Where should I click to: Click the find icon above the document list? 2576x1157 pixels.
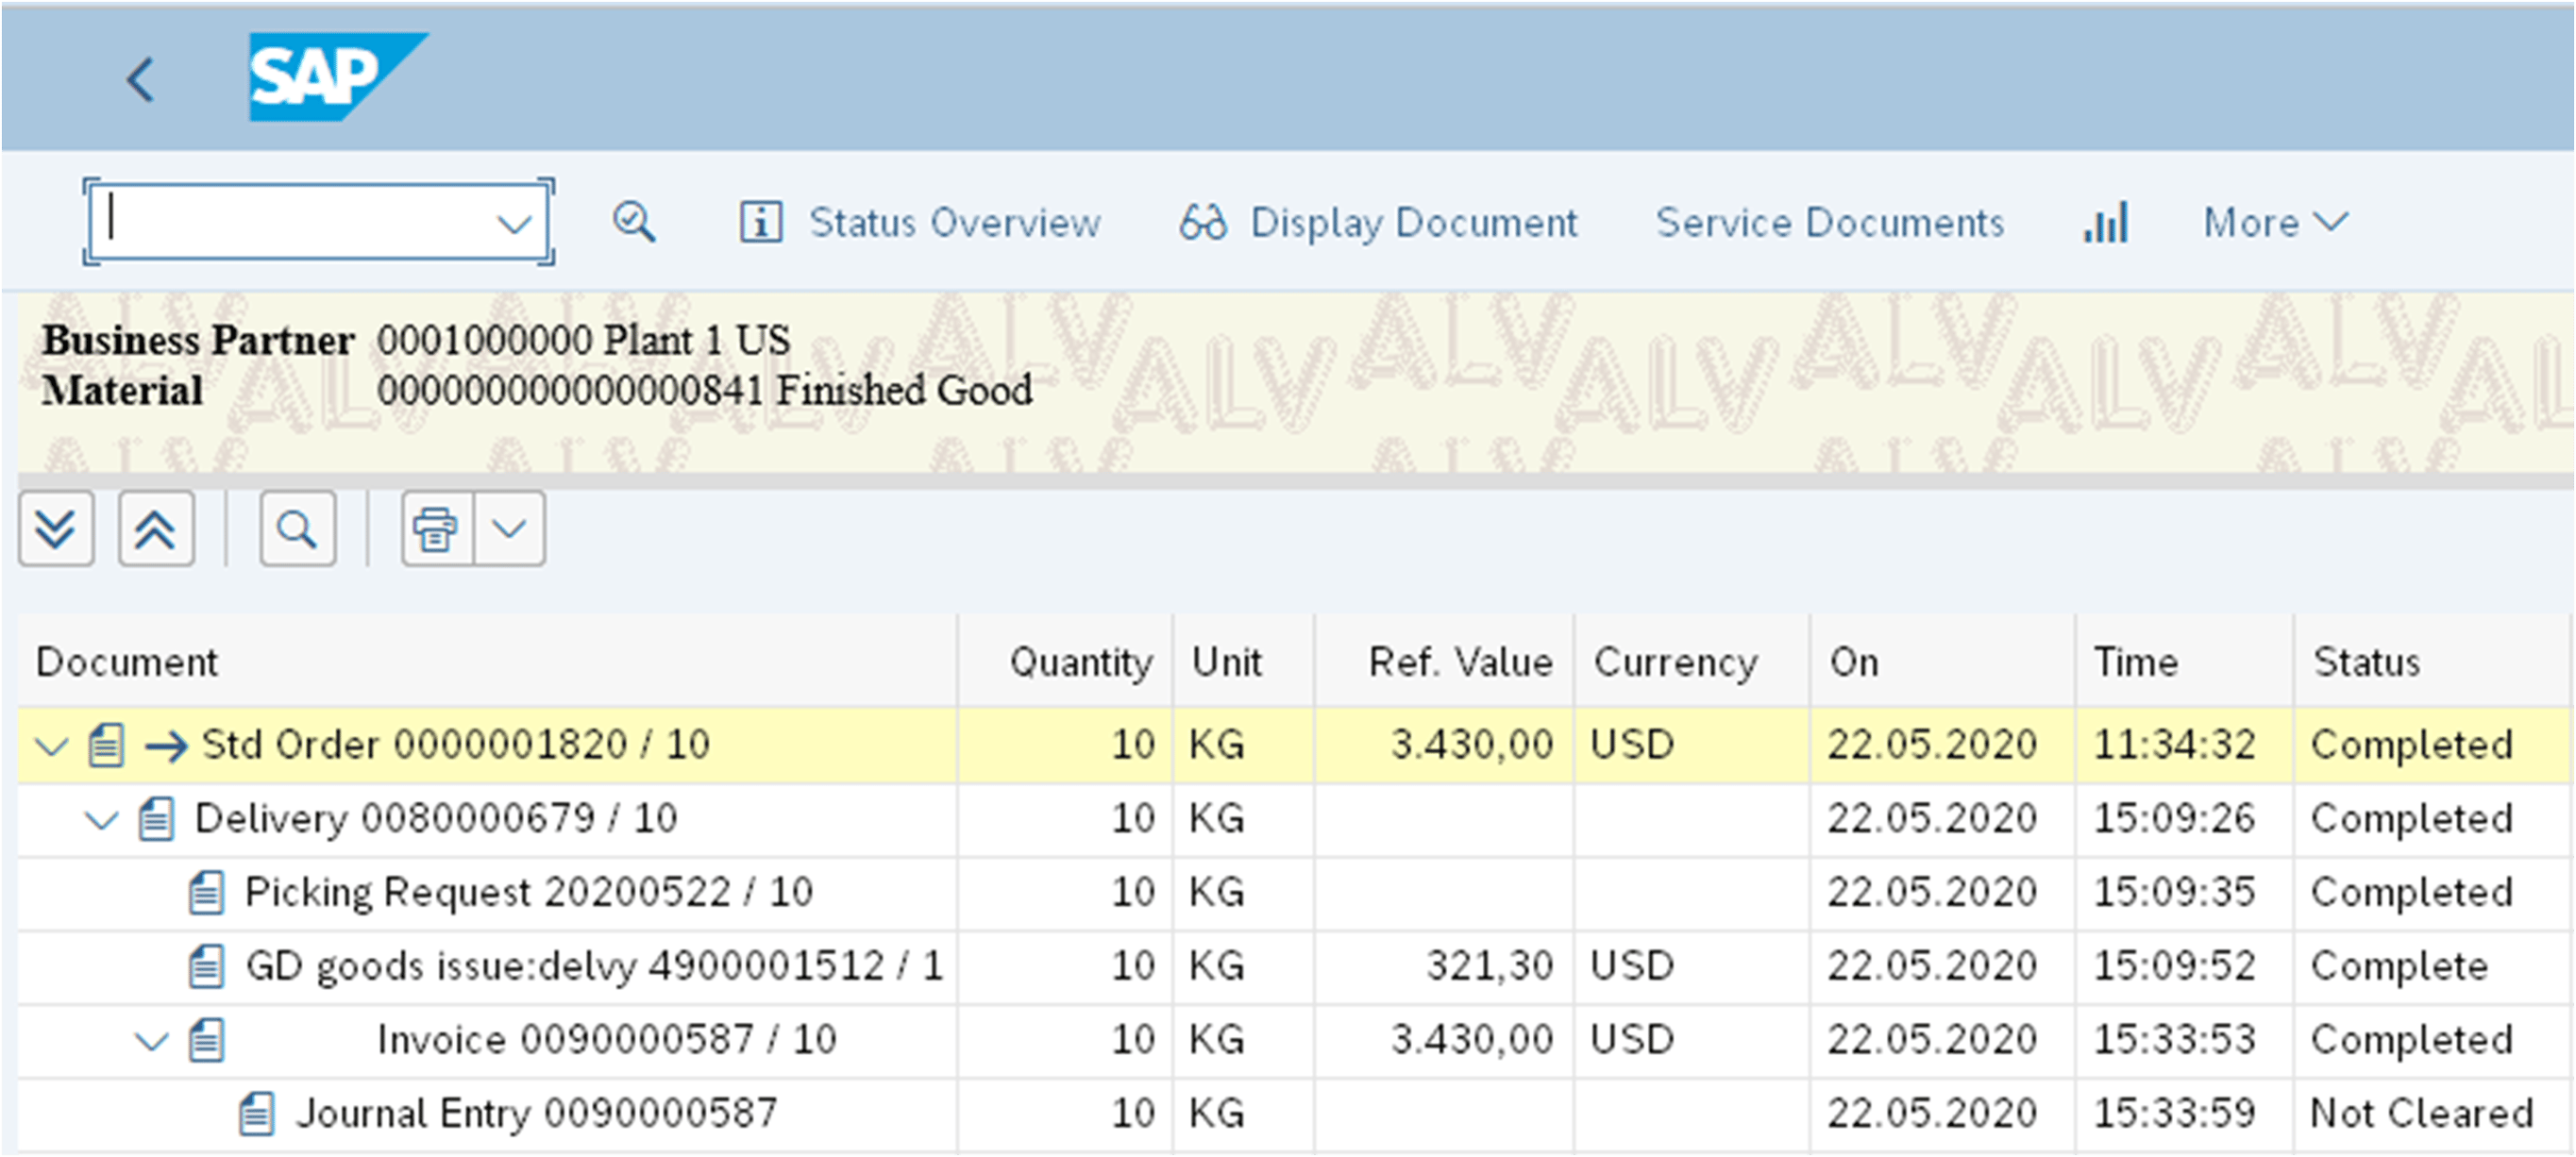pyautogui.click(x=297, y=528)
